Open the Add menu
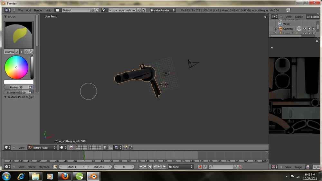 28,10
